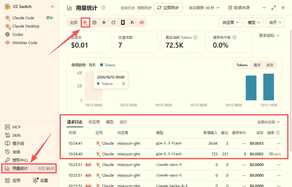
Task: Open the 当天 date range dropdown
Action: point(275,23)
